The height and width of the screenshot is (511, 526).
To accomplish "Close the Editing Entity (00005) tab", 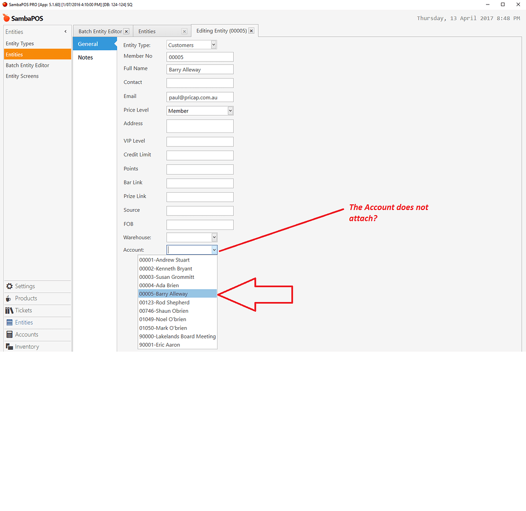I will (x=251, y=30).
